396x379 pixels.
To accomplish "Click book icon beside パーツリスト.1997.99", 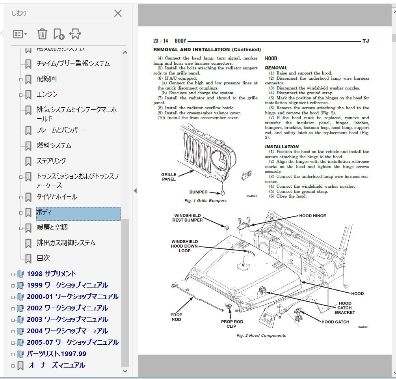I will 20,354.
